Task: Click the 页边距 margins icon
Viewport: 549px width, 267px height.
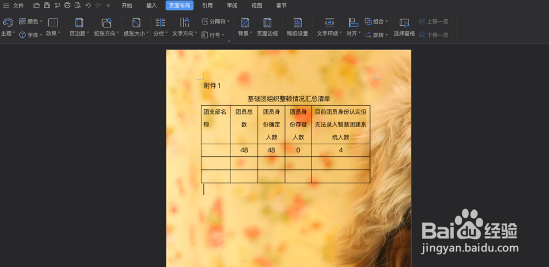Action: coord(79,22)
